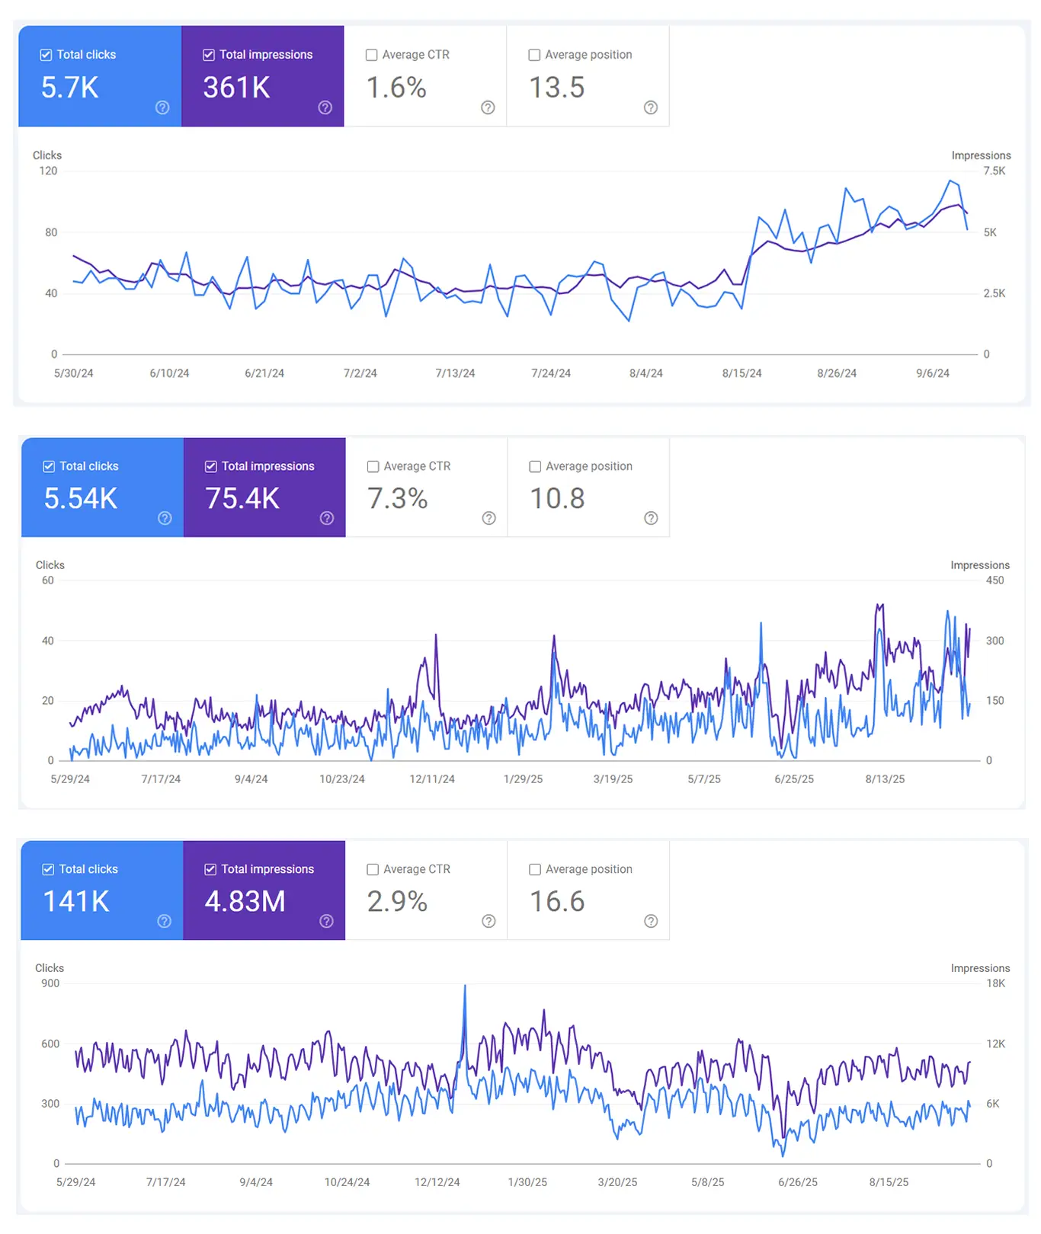Uncheck Total clicks checkbox above 5.7K

46,55
